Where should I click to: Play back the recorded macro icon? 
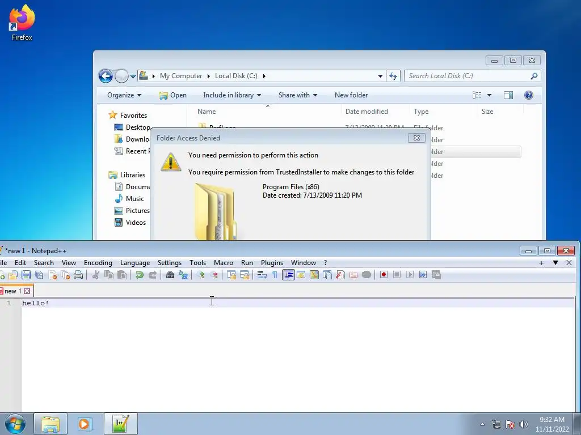(410, 275)
